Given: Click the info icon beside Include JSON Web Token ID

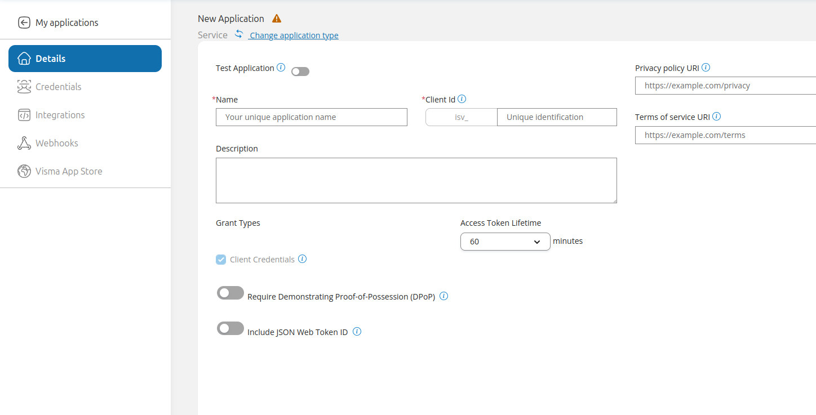Looking at the screenshot, I should [356, 331].
